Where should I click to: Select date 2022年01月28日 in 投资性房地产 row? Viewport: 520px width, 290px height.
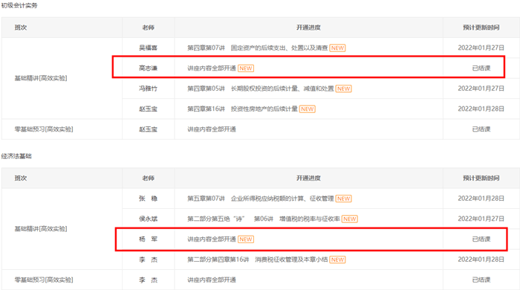(x=481, y=109)
